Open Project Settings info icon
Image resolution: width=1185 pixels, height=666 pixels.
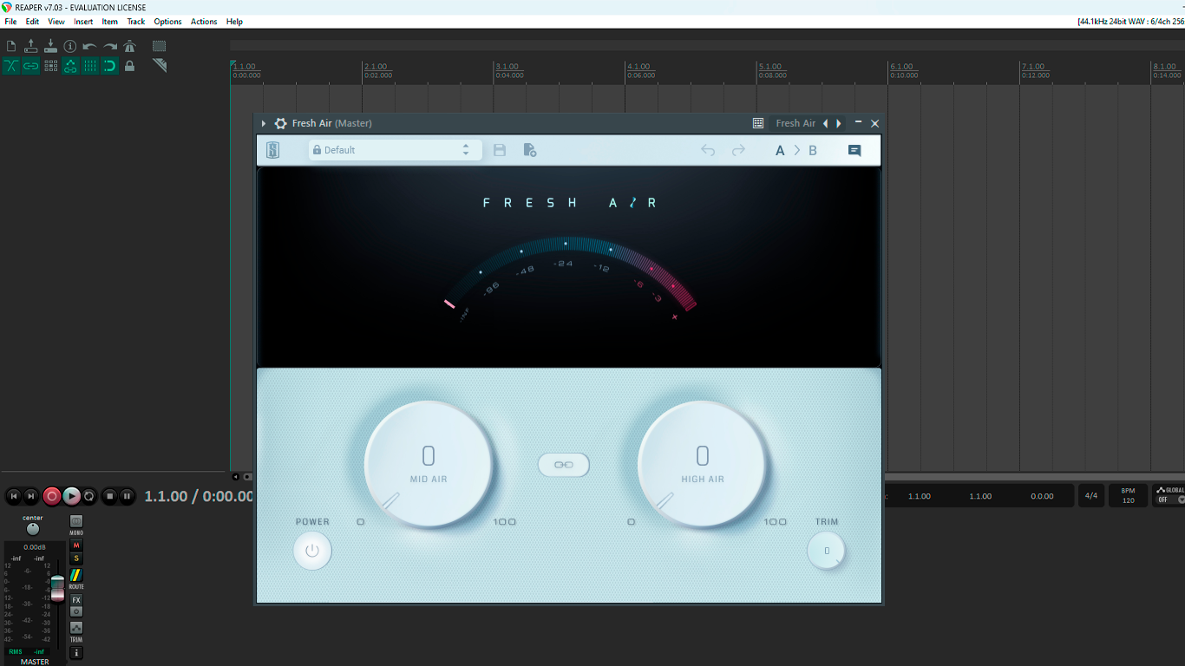70,46
